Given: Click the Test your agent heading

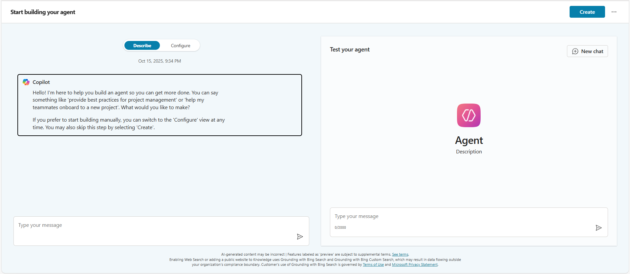Looking at the screenshot, I should (x=349, y=49).
